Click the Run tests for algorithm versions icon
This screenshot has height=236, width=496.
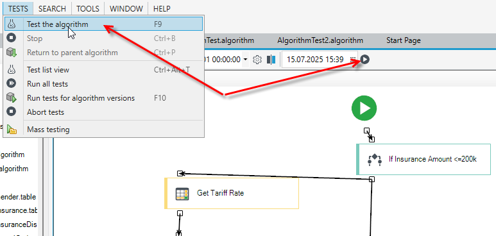point(12,97)
